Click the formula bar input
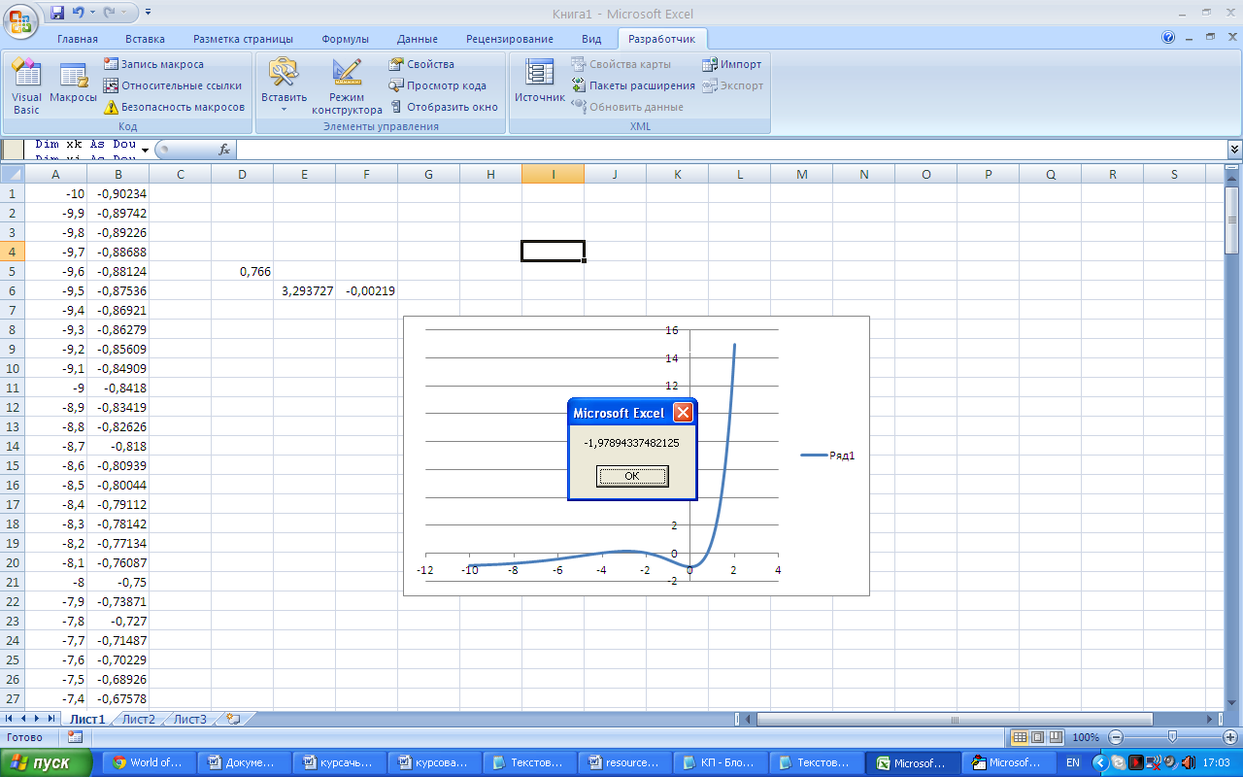 tap(731, 150)
